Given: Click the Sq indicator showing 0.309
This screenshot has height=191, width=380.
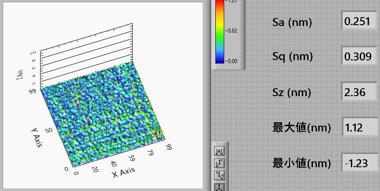Looking at the screenshot, I should tap(360, 57).
